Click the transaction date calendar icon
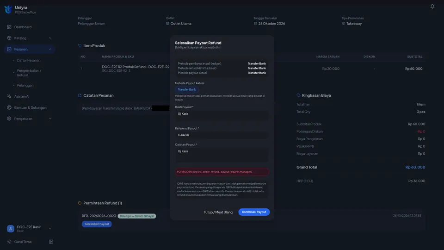 point(255,24)
